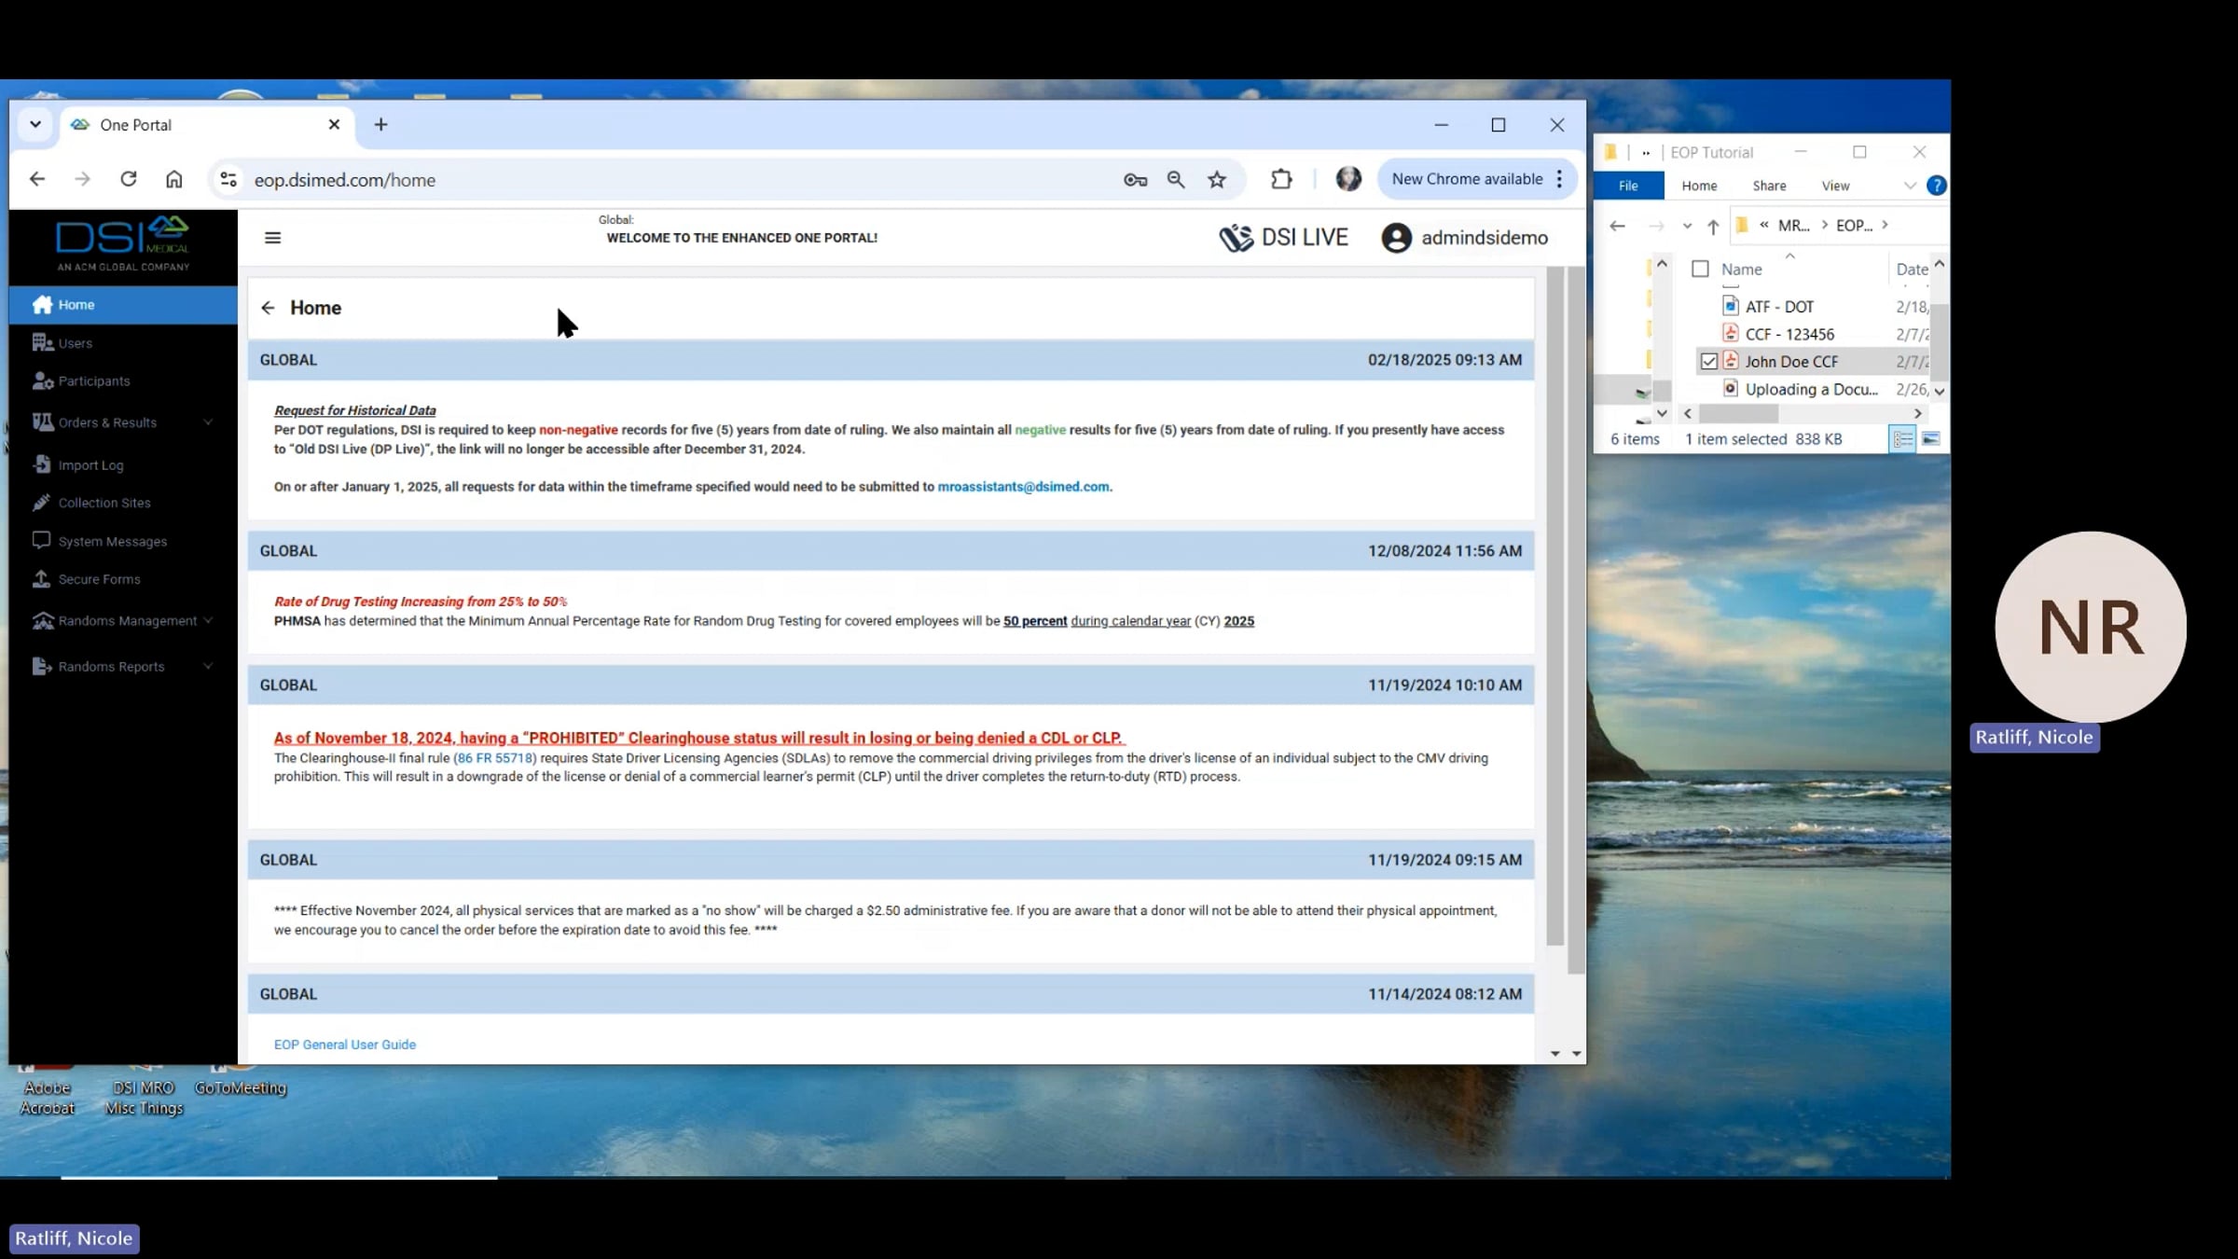The height and width of the screenshot is (1259, 2238).
Task: Open System Messages
Action: click(x=112, y=541)
